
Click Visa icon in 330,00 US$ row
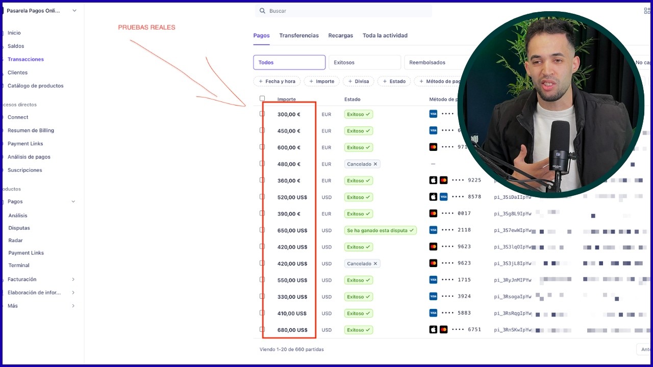(x=433, y=296)
